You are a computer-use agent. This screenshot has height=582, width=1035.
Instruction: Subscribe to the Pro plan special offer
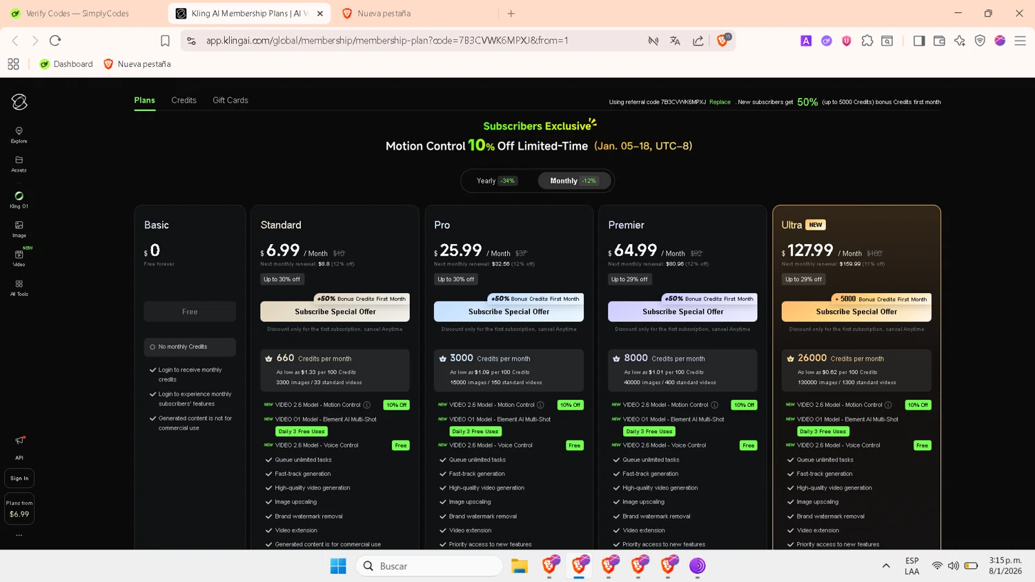point(509,312)
